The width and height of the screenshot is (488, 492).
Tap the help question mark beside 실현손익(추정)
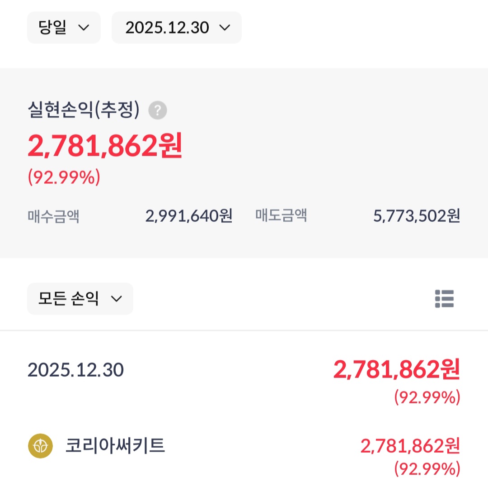pyautogui.click(x=158, y=110)
